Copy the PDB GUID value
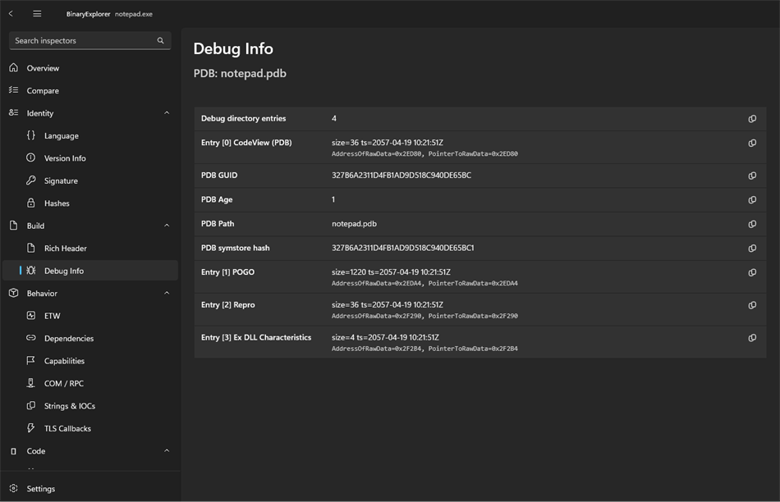The height and width of the screenshot is (502, 780). pos(752,176)
